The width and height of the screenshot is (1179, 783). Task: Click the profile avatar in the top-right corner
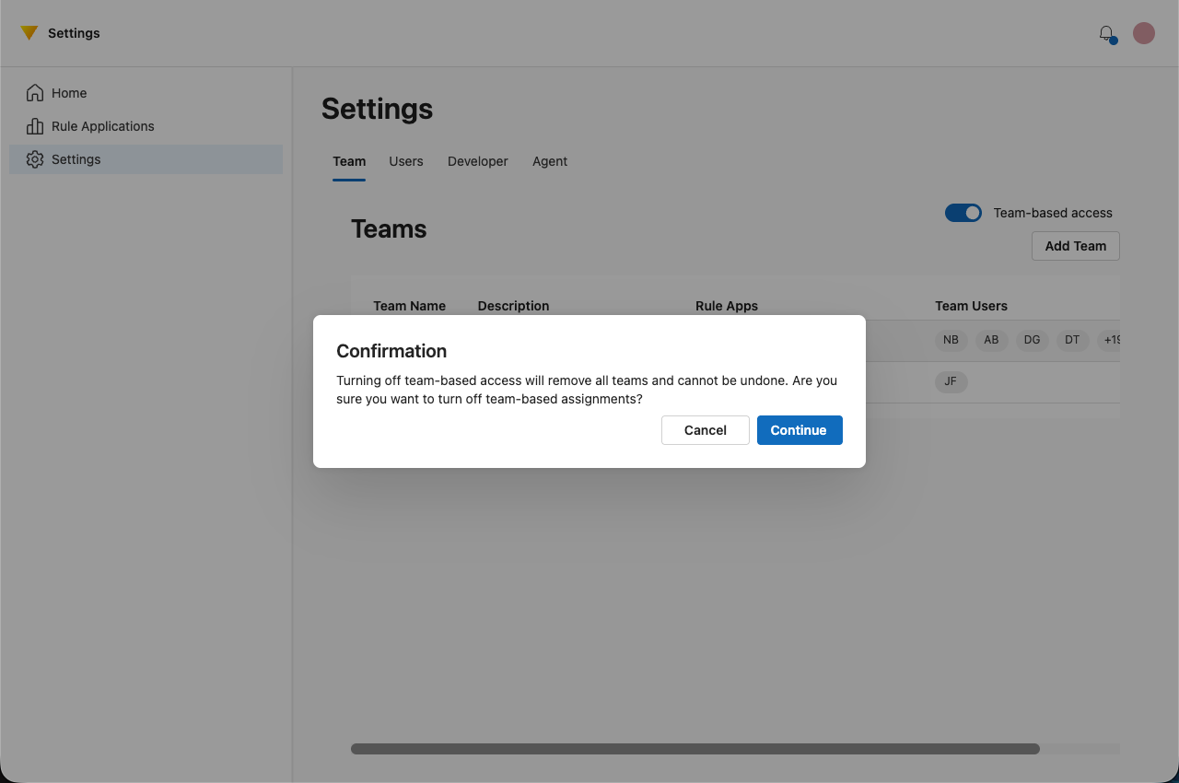point(1143,32)
